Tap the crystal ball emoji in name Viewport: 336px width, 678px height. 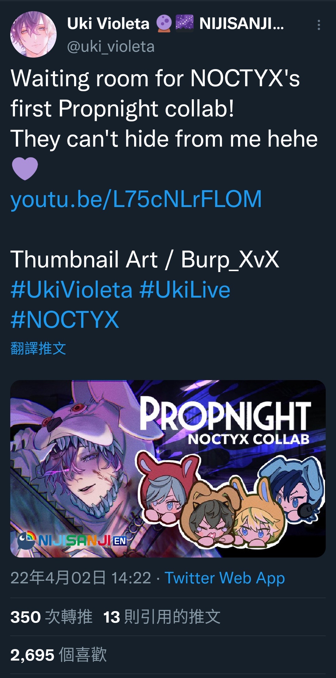click(164, 24)
